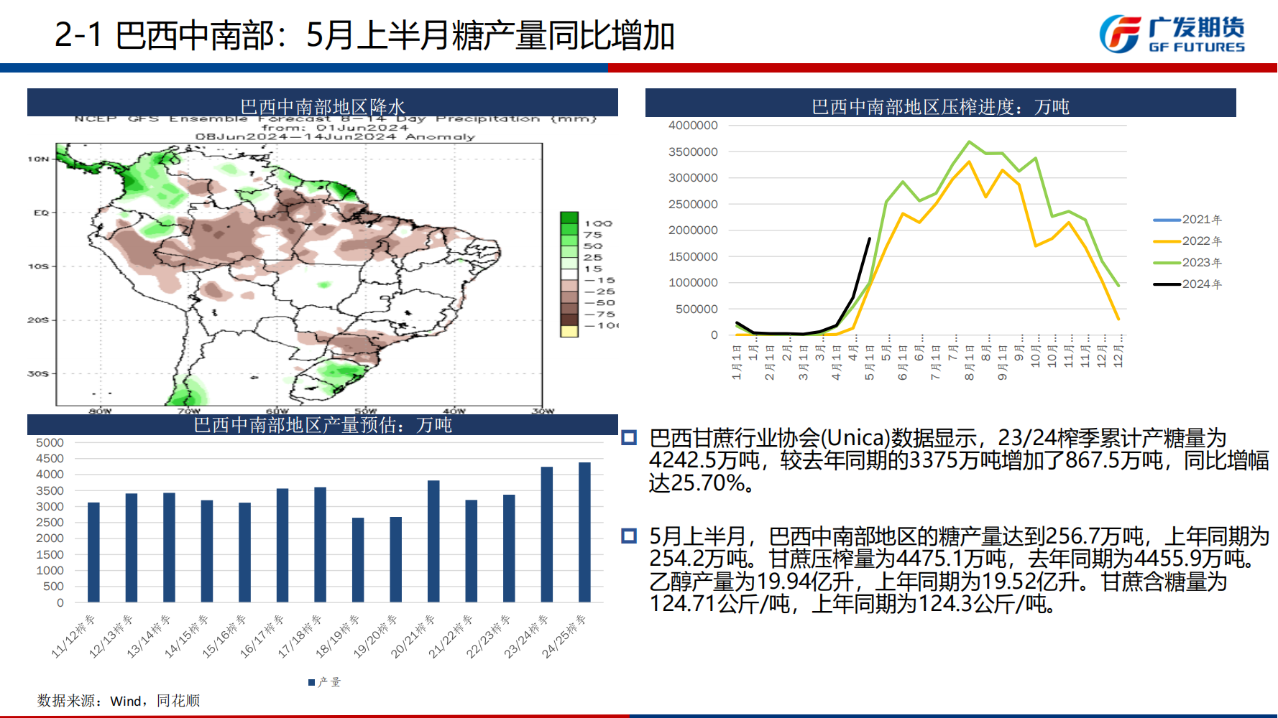Click the square bullet before the Unica paragraph
Viewport: 1278px width, 718px height.
point(629,437)
